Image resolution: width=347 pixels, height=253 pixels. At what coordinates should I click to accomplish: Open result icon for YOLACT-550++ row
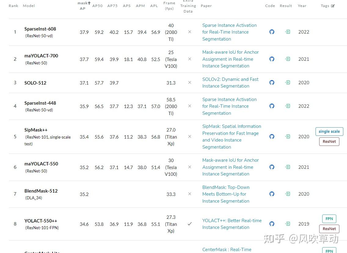[287, 224]
